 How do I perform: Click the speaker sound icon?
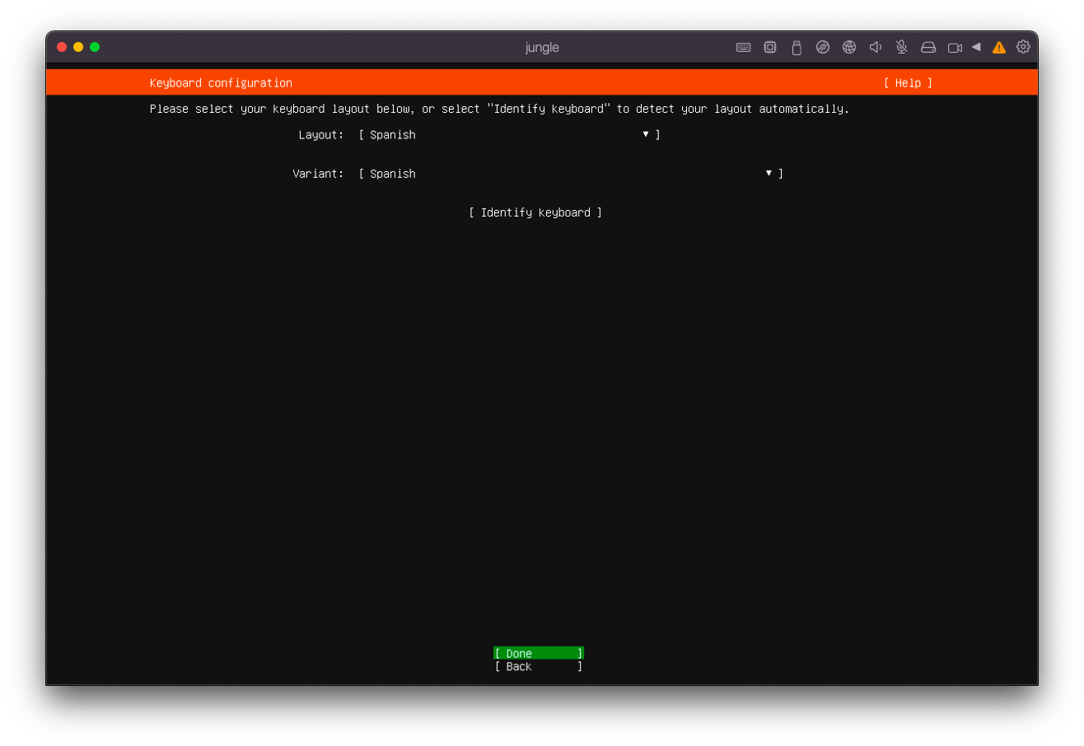(x=875, y=48)
